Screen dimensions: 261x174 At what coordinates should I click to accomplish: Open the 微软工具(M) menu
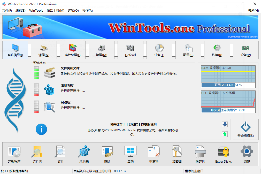click(55, 11)
